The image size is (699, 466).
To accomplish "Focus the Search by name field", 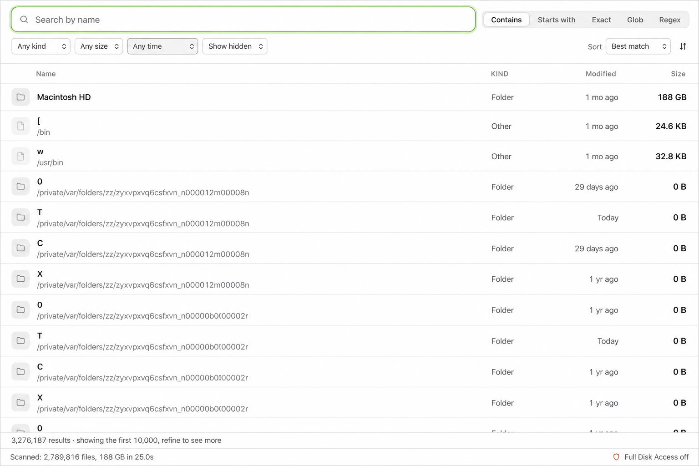I will click(x=243, y=20).
